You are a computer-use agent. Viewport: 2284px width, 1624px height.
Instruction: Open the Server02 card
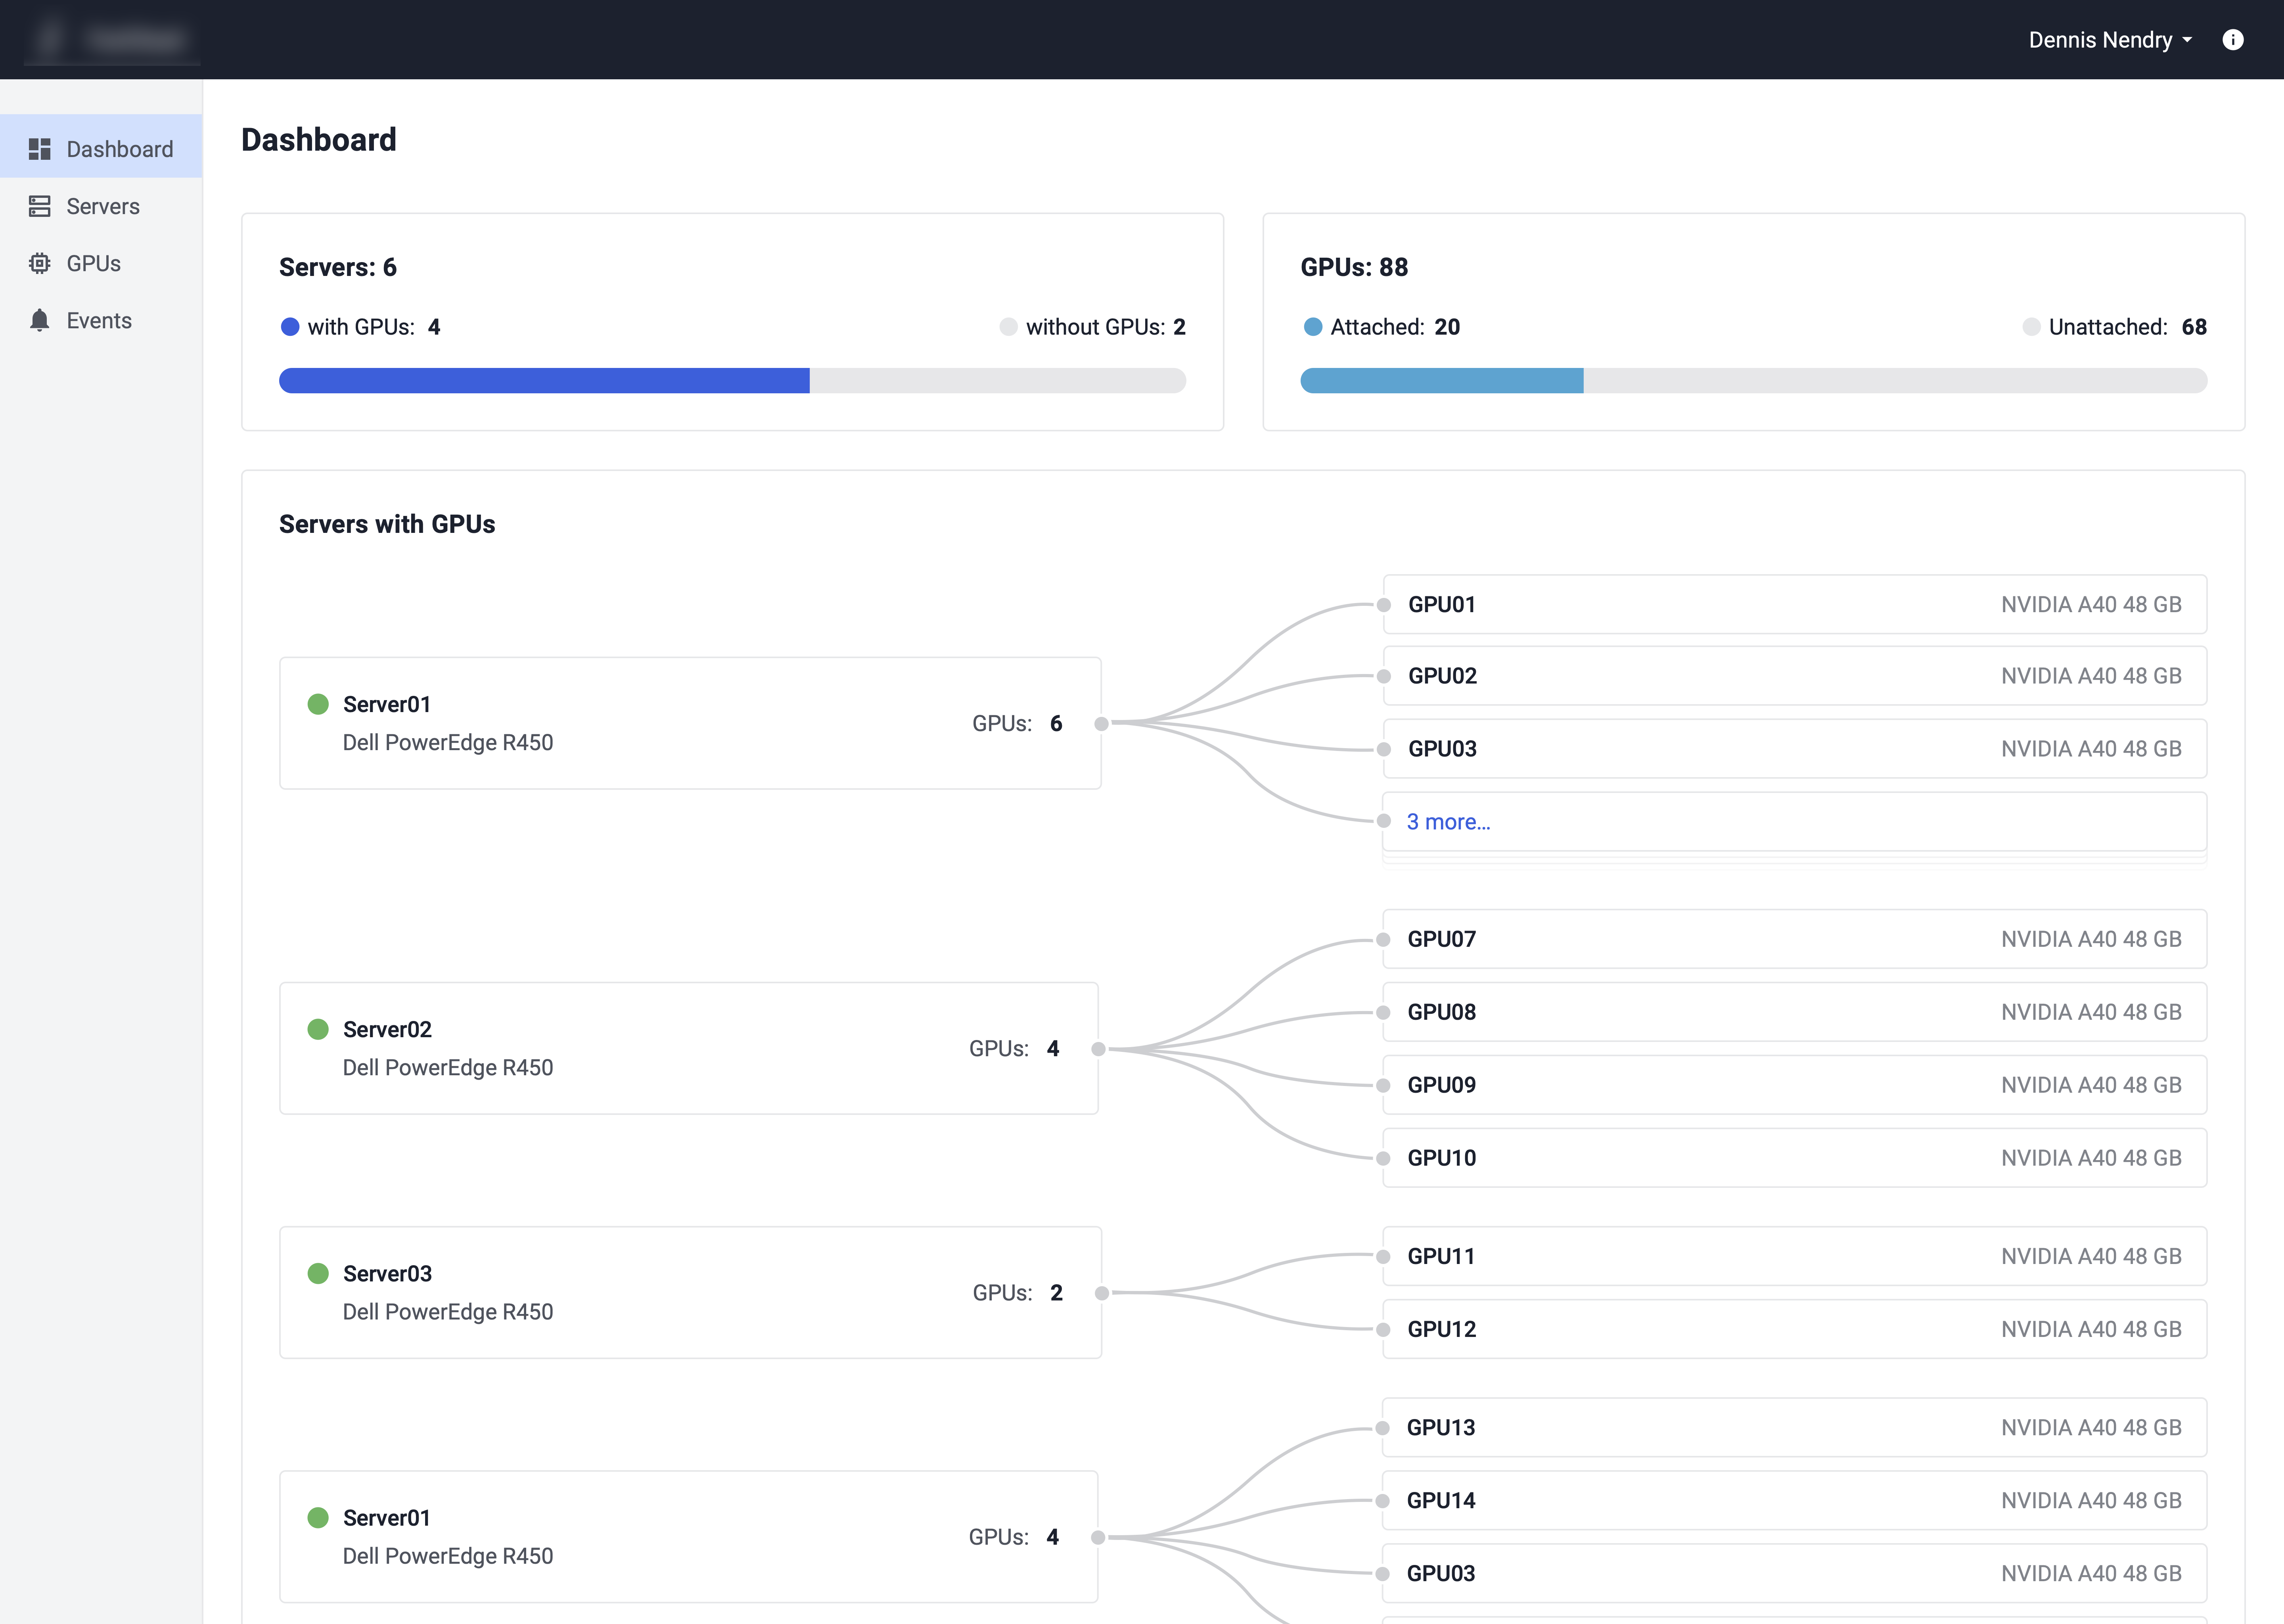point(688,1048)
